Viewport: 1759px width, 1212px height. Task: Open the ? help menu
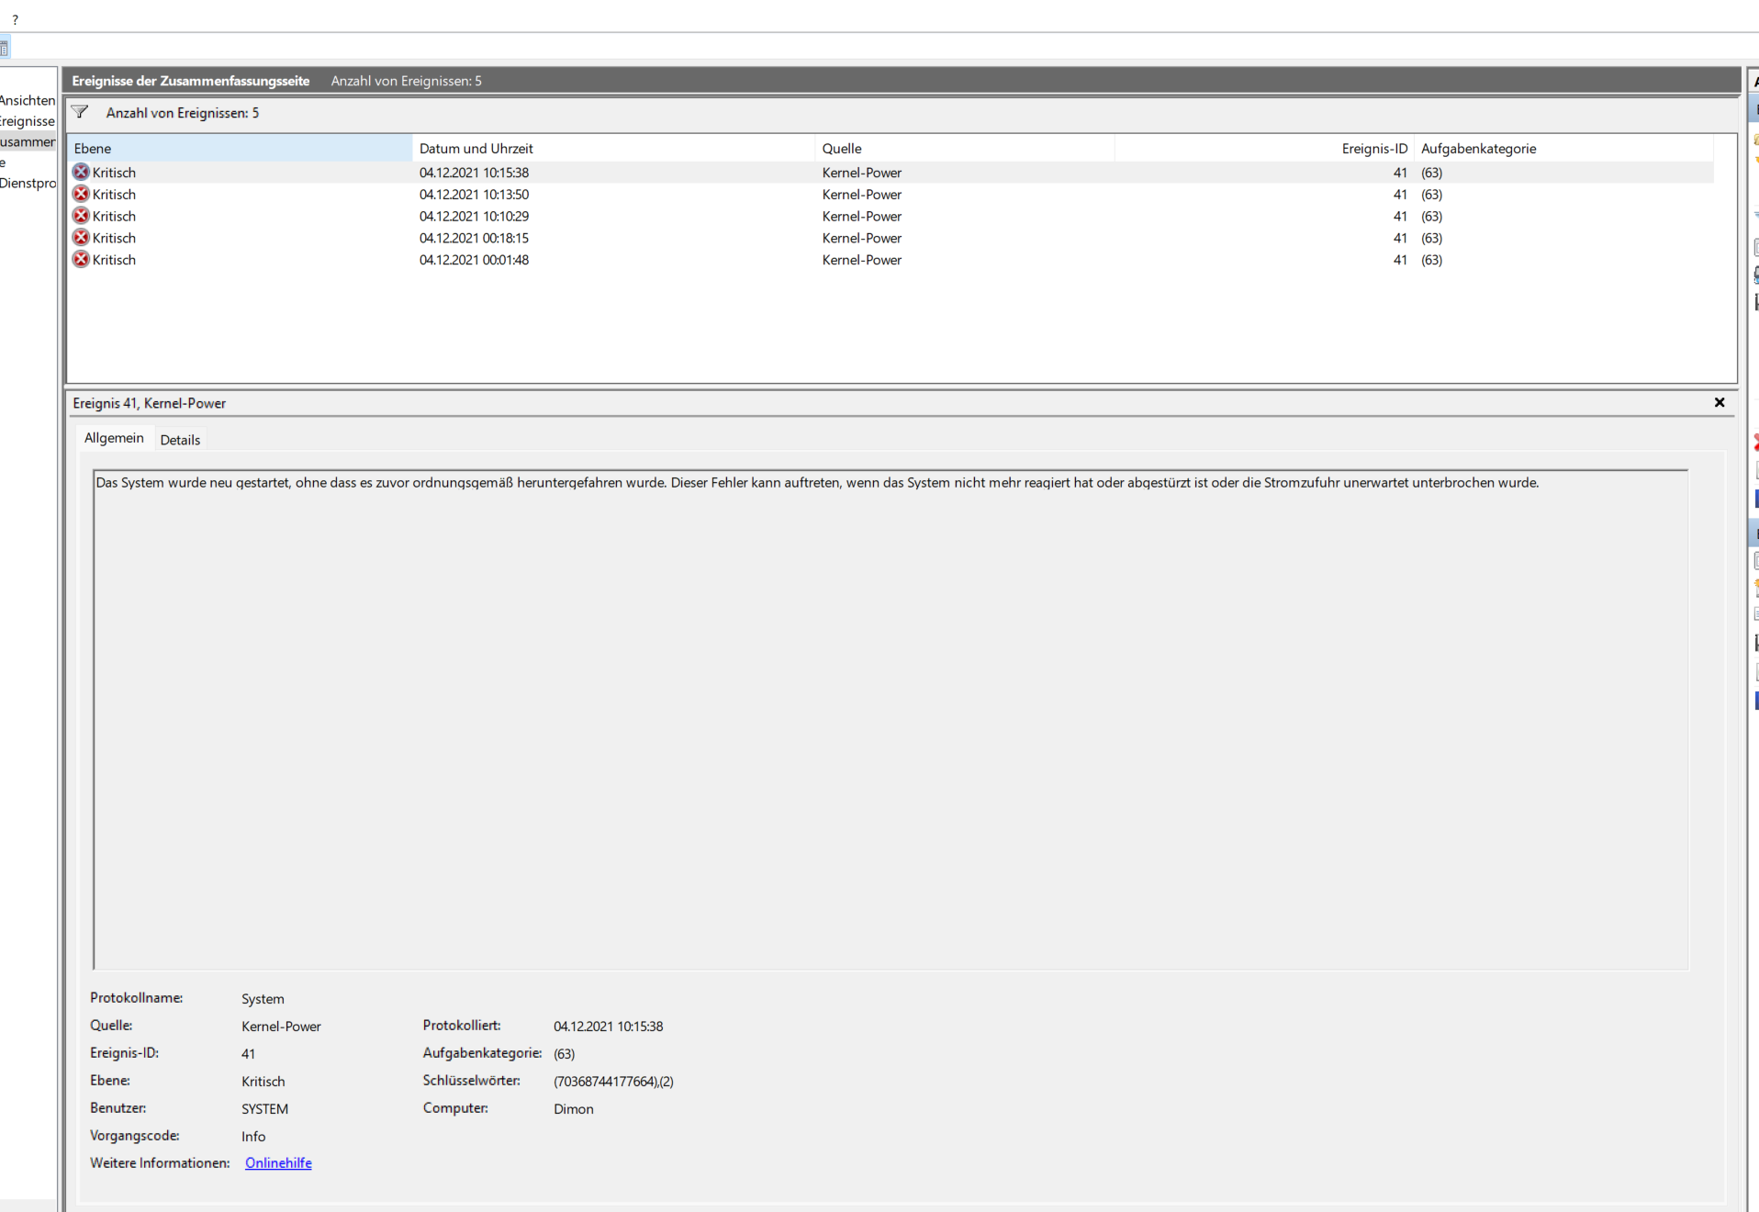click(15, 19)
